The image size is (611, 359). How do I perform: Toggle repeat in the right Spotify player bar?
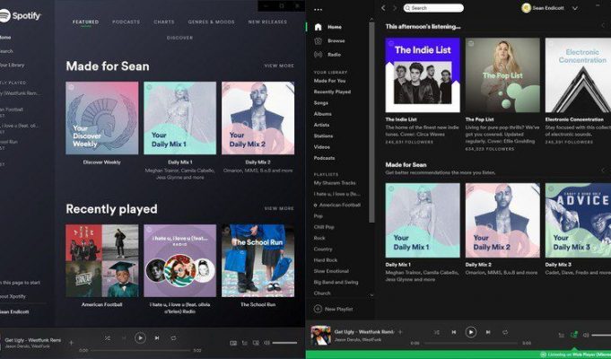point(505,332)
